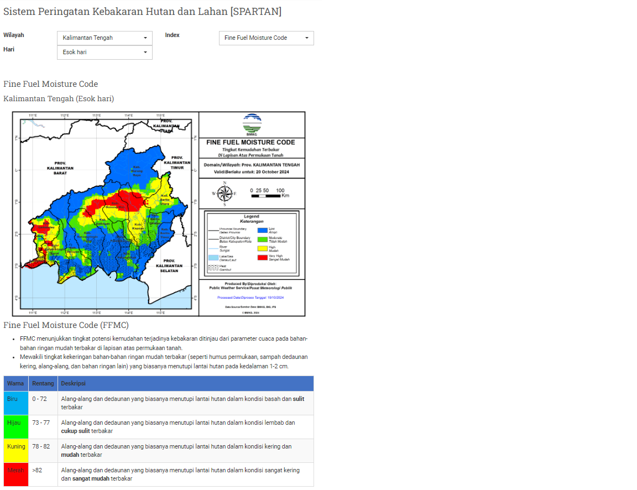Click the description cell ending with sulit terbakar
This screenshot has width=637, height=490.
coord(186,403)
